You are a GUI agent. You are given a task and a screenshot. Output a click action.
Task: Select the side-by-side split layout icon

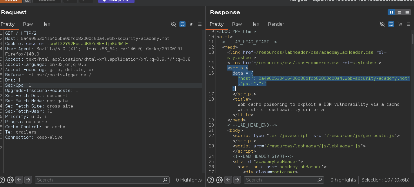(392, 12)
